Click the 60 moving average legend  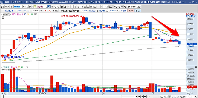click(31, 14)
